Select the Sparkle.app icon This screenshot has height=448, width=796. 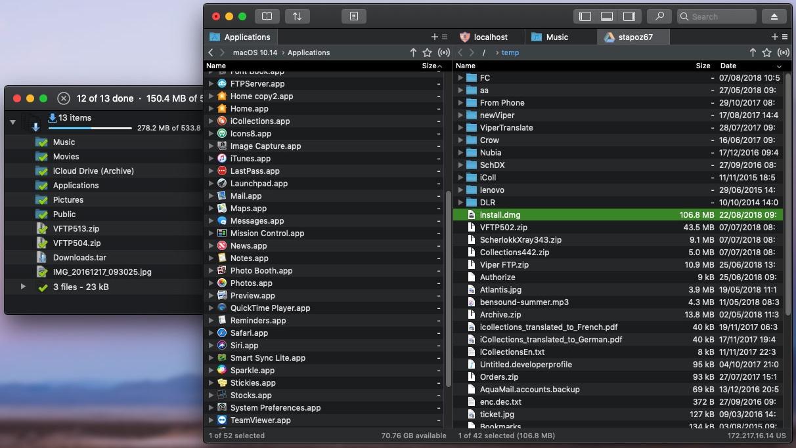click(x=222, y=371)
